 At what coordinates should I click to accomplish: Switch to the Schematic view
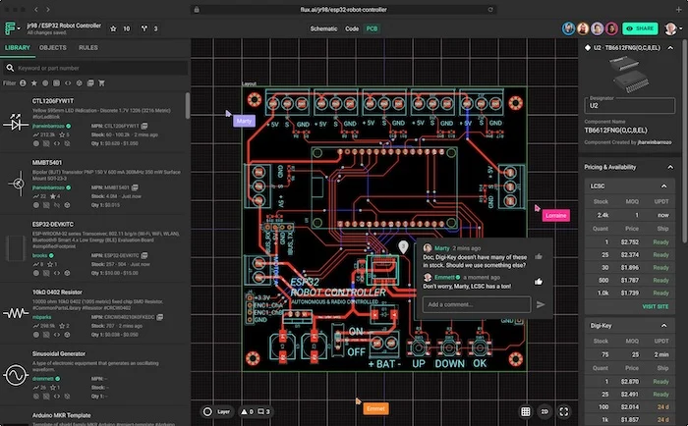coord(323,28)
